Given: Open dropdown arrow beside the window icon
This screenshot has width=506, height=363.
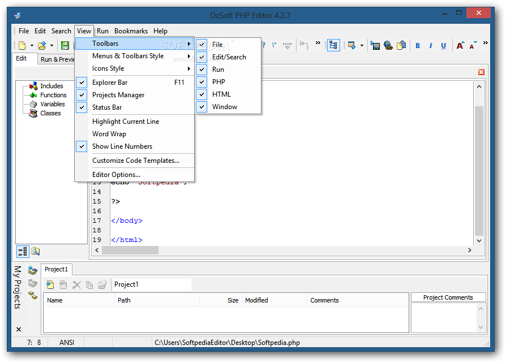Looking at the screenshot, I should [362, 45].
